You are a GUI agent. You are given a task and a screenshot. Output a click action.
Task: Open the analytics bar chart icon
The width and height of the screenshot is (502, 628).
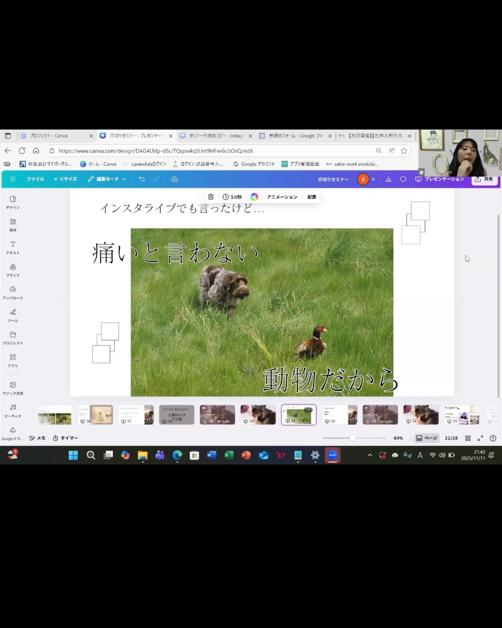(388, 179)
